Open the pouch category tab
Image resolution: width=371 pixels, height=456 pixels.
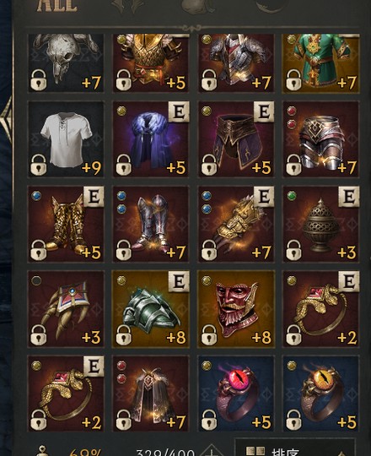196,6
